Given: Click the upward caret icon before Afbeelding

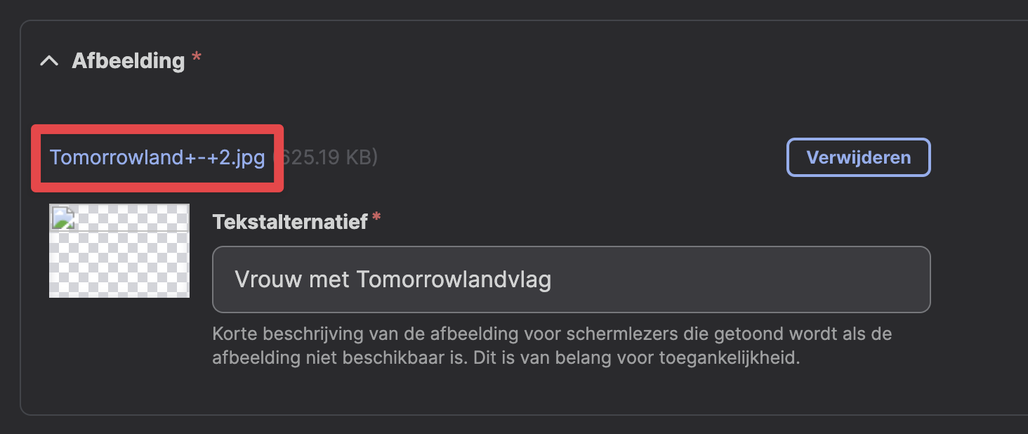Looking at the screenshot, I should (x=49, y=60).
